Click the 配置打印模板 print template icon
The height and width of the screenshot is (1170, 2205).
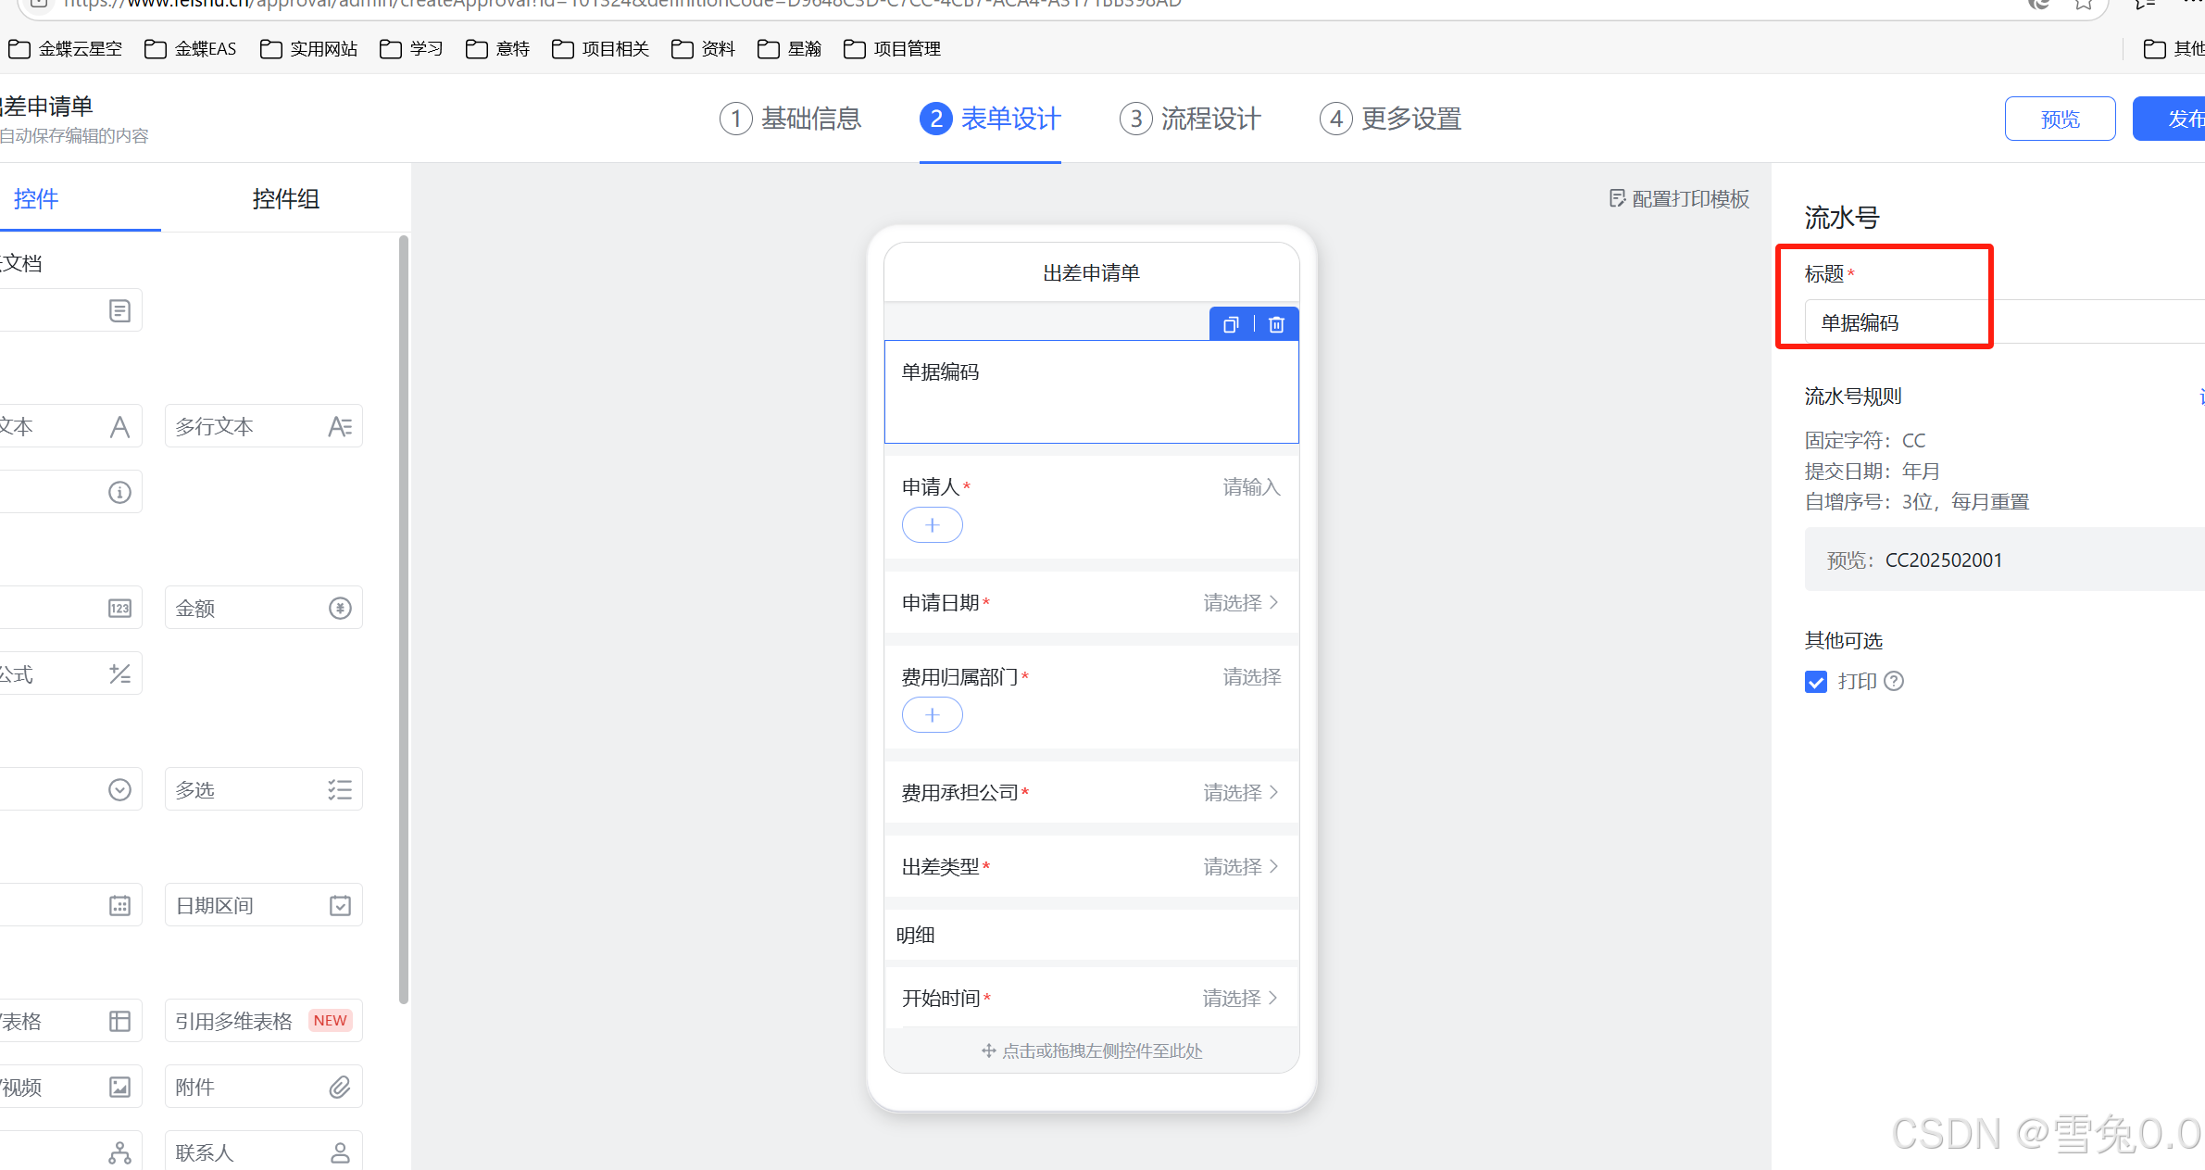1617,198
